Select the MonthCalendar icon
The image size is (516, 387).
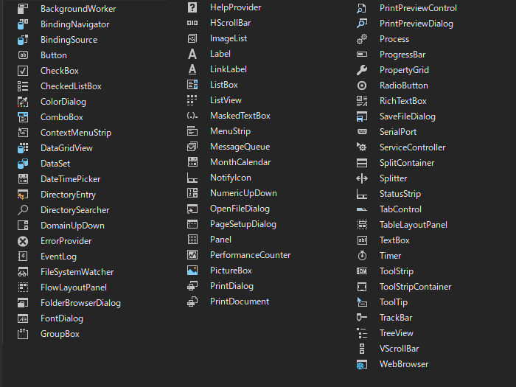pyautogui.click(x=192, y=162)
